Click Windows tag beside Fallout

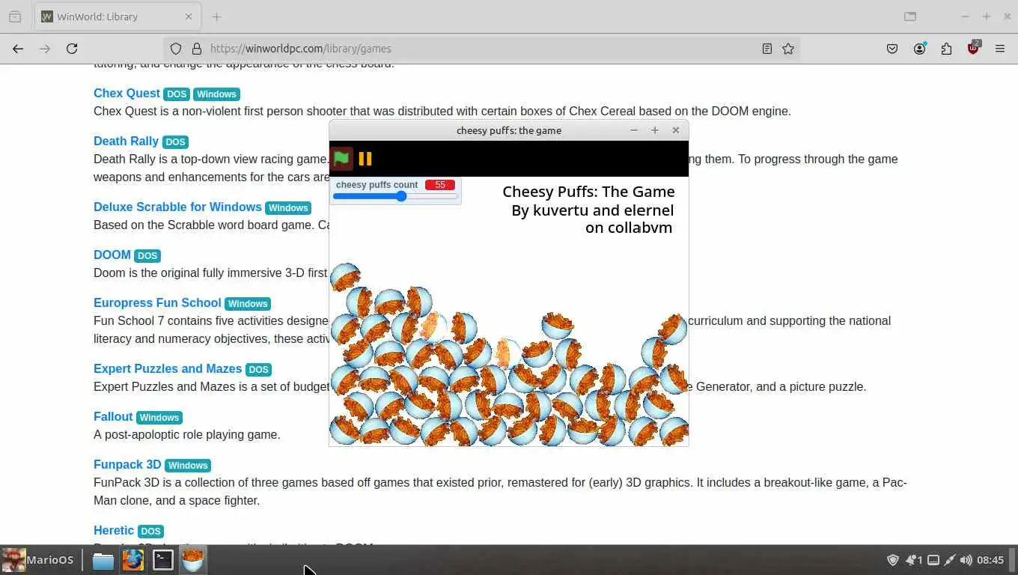pyautogui.click(x=159, y=418)
